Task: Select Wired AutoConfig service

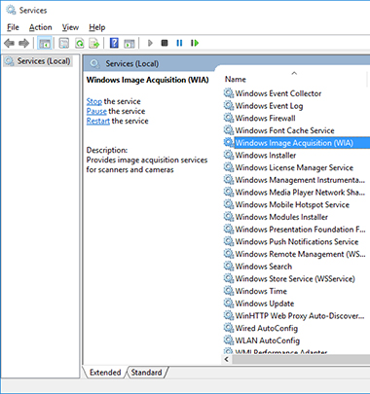Action: pos(267,328)
